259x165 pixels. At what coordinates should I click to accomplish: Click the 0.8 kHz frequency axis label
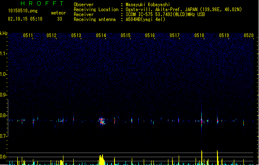tap(3, 115)
